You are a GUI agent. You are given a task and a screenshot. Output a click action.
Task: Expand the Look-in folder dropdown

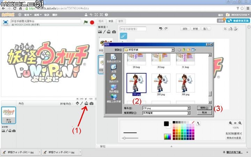[x=173, y=50]
